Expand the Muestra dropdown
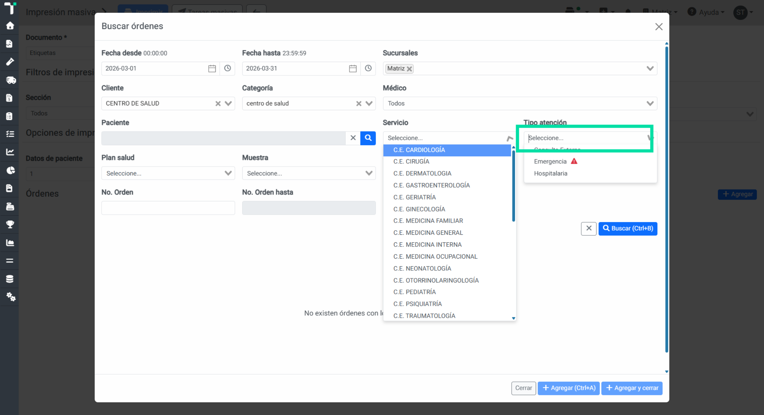 tap(369, 173)
